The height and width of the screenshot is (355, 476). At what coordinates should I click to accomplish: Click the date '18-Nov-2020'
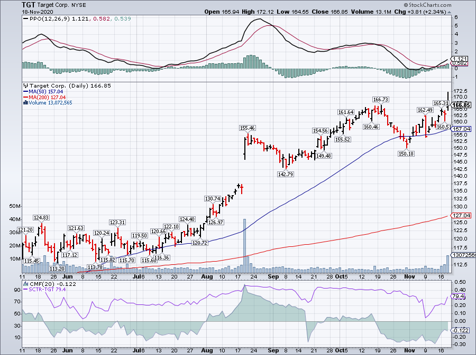click(38, 12)
